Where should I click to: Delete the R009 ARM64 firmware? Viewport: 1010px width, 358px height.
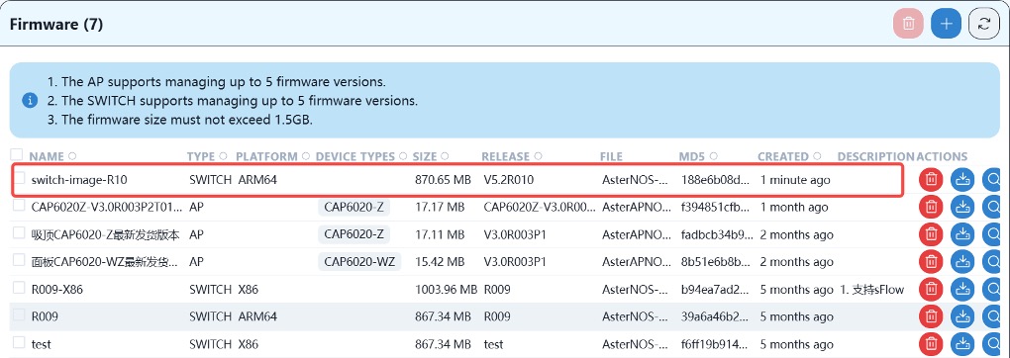[x=931, y=316]
